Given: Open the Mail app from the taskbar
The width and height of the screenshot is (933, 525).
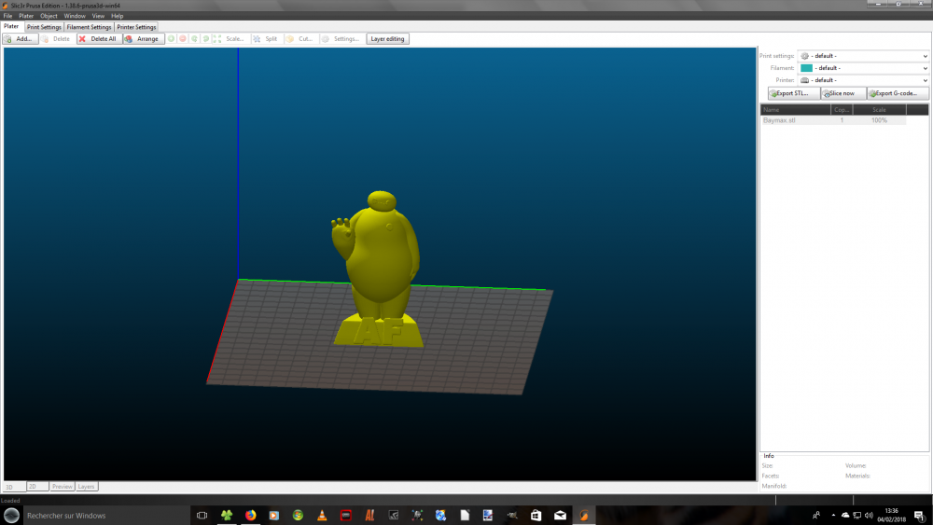Looking at the screenshot, I should (x=560, y=516).
